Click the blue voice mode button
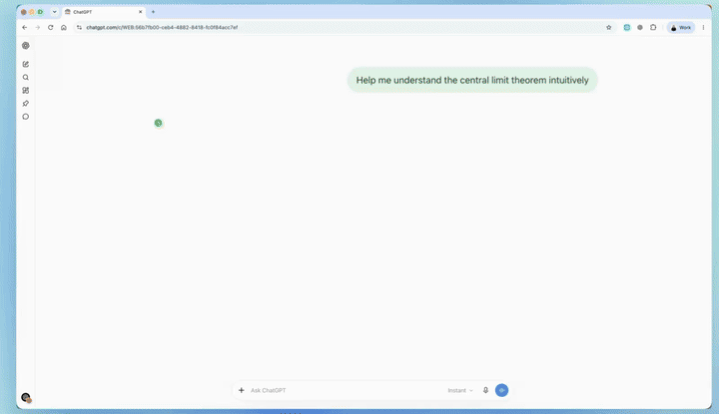This screenshot has width=719, height=414. pyautogui.click(x=501, y=390)
